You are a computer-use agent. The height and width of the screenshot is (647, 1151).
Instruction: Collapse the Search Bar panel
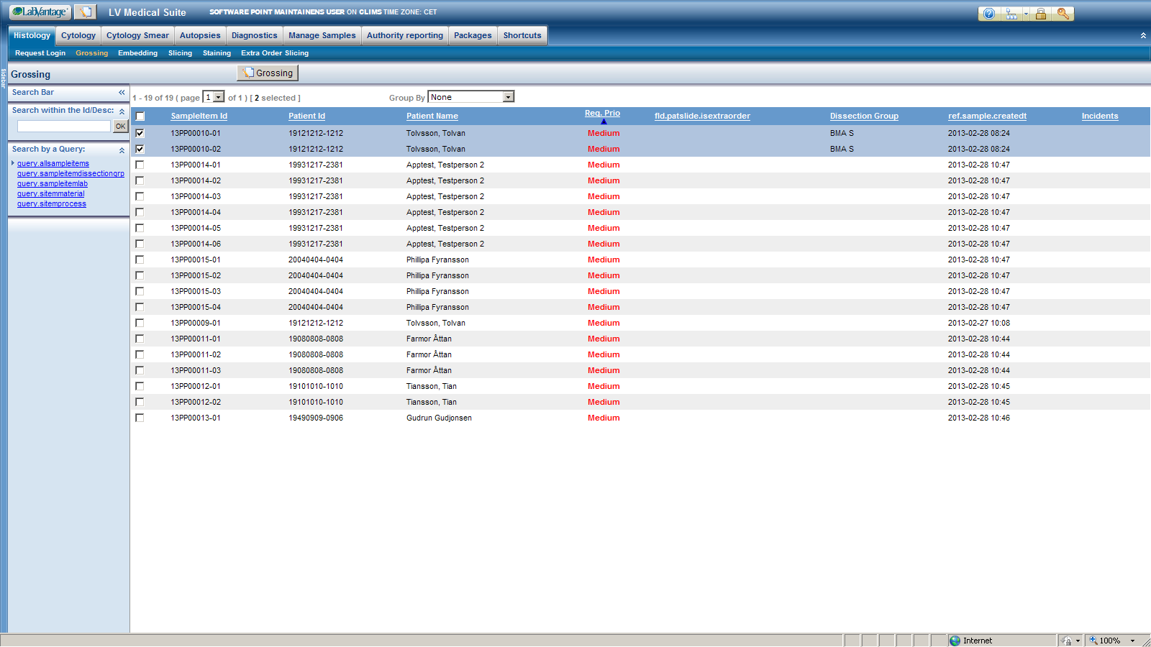122,92
